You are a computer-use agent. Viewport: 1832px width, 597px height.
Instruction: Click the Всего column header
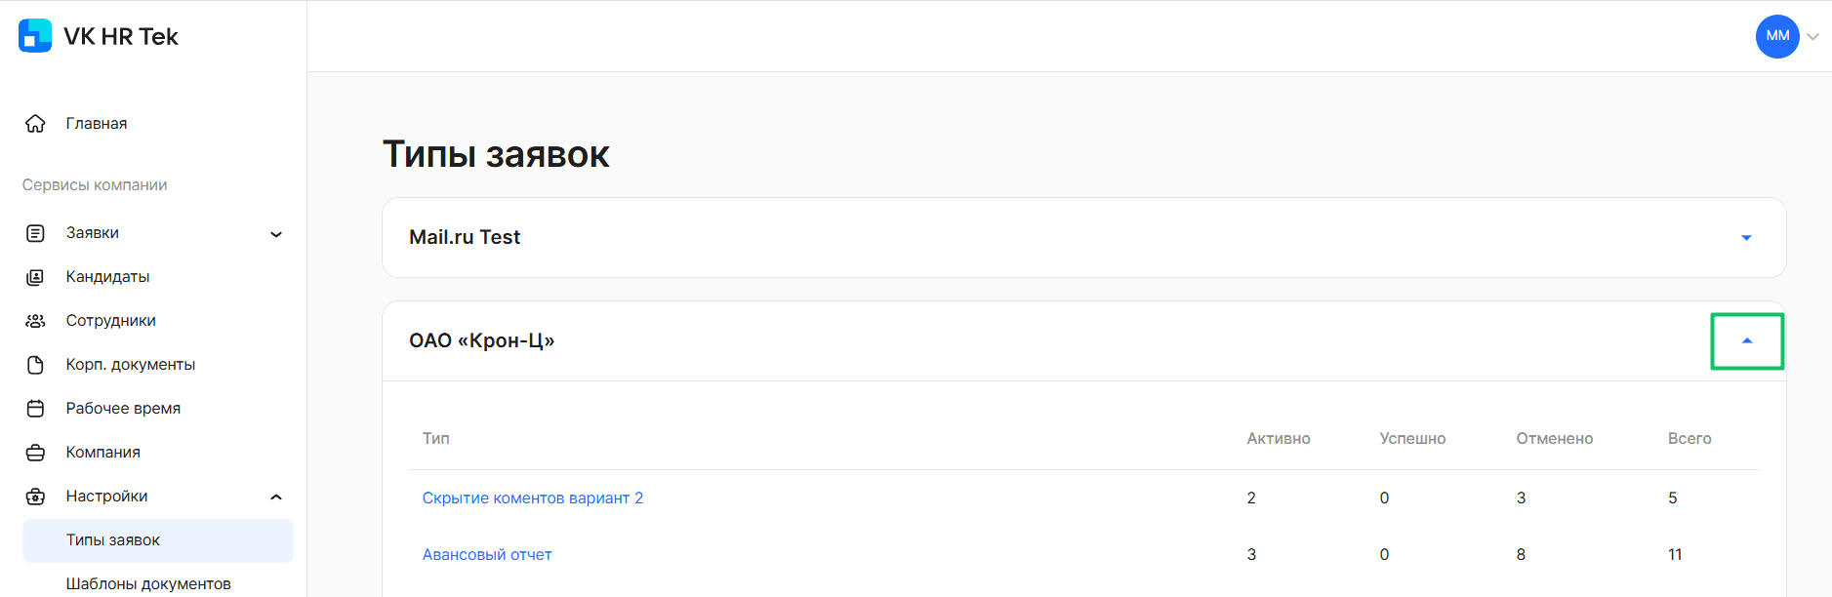[x=1690, y=439]
